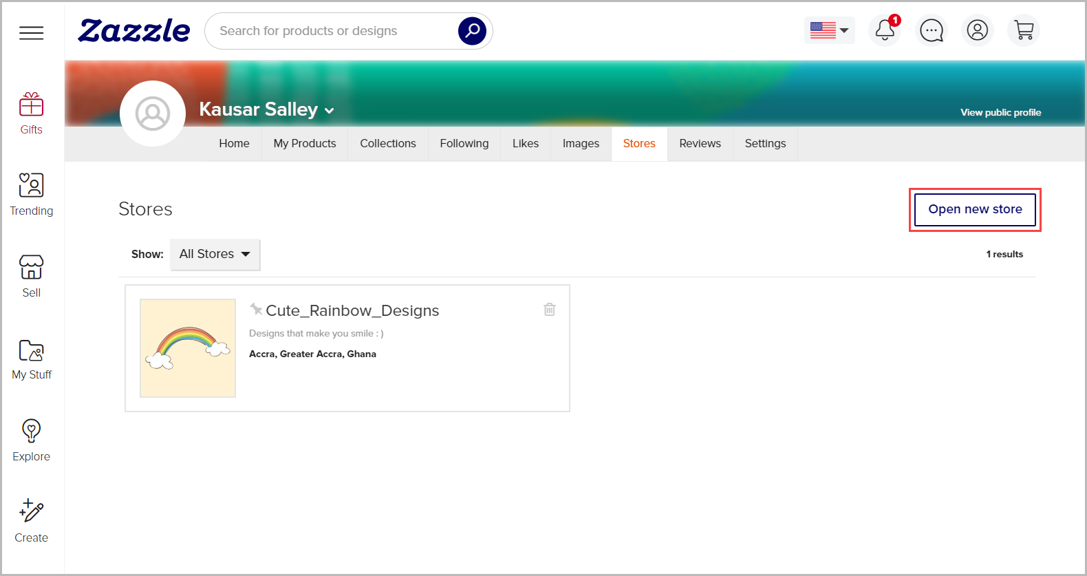The width and height of the screenshot is (1087, 576).
Task: Switch to the Settings tab
Action: 765,144
